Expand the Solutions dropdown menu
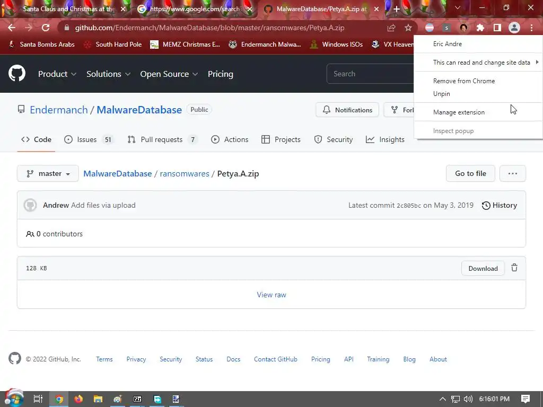This screenshot has height=407, width=543. (x=108, y=74)
